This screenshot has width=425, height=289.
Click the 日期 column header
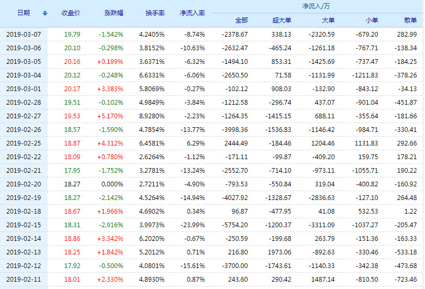pos(24,13)
